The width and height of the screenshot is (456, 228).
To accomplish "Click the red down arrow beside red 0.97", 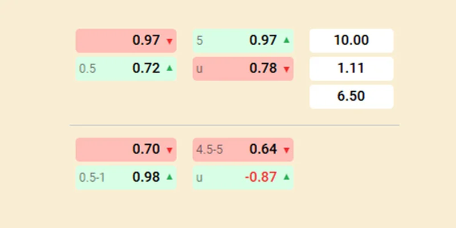I will tap(169, 41).
